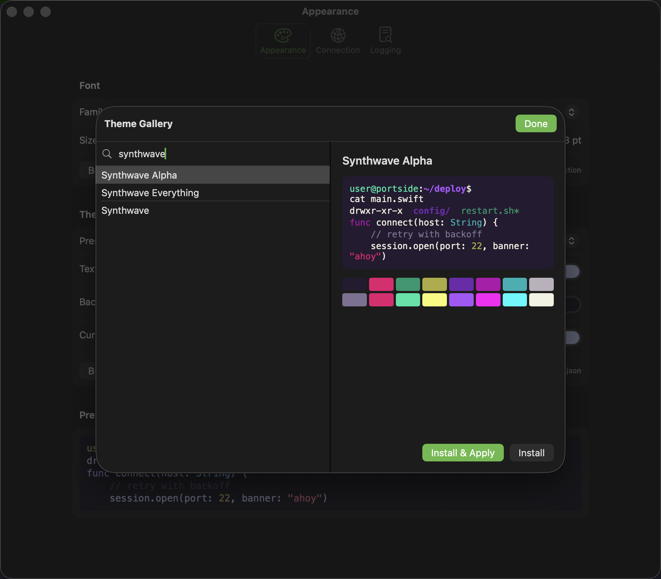Click the dark navy color swatch
The width and height of the screenshot is (661, 579).
coord(354,284)
